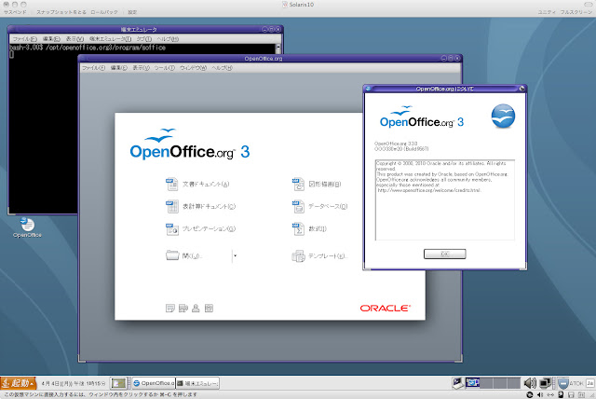Open 設定 settings in VMware toolbar
The image size is (596, 399).
(132, 12)
